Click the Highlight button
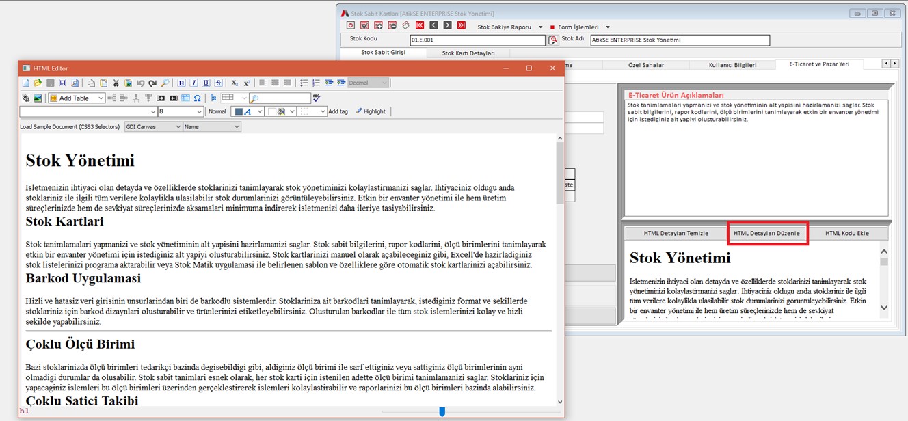 [x=371, y=111]
